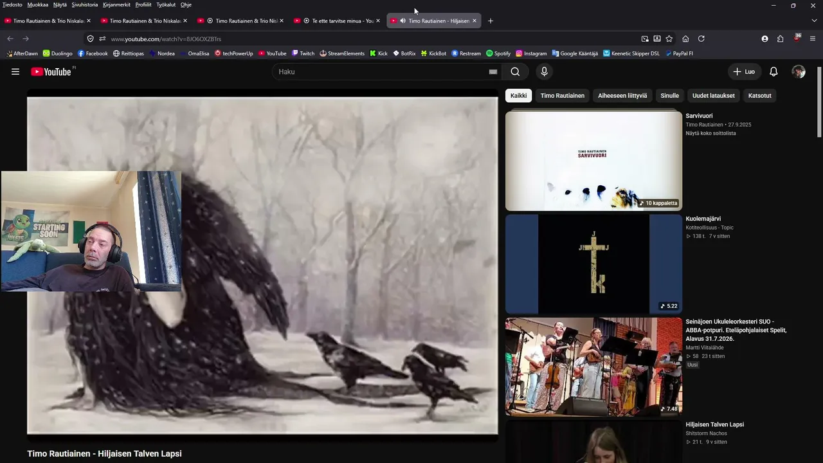Open the Tiedosto menu
The height and width of the screenshot is (463, 823).
tap(12, 5)
